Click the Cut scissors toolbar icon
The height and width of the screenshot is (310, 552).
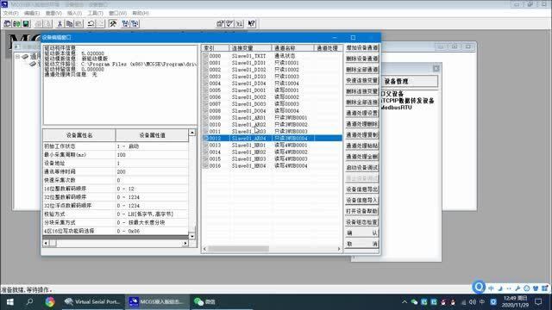pyautogui.click(x=60, y=23)
